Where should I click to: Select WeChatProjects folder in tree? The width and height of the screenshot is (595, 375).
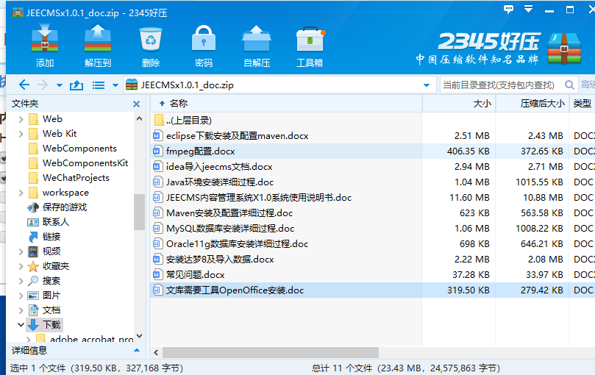pyautogui.click(x=76, y=178)
